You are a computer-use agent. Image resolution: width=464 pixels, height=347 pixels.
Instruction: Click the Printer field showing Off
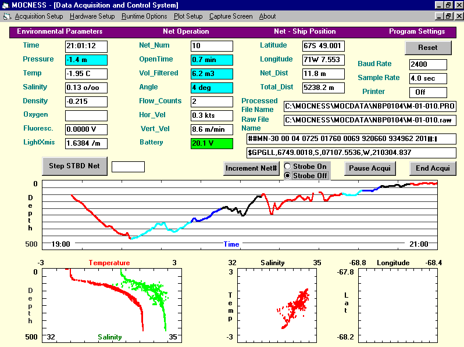(x=428, y=92)
